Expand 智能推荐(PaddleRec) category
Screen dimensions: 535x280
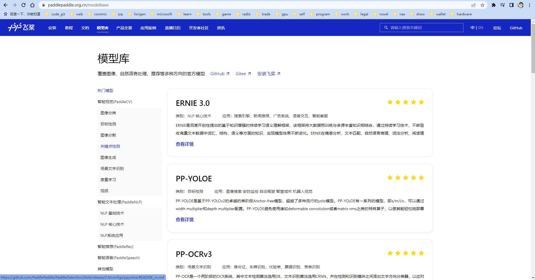click(x=115, y=247)
